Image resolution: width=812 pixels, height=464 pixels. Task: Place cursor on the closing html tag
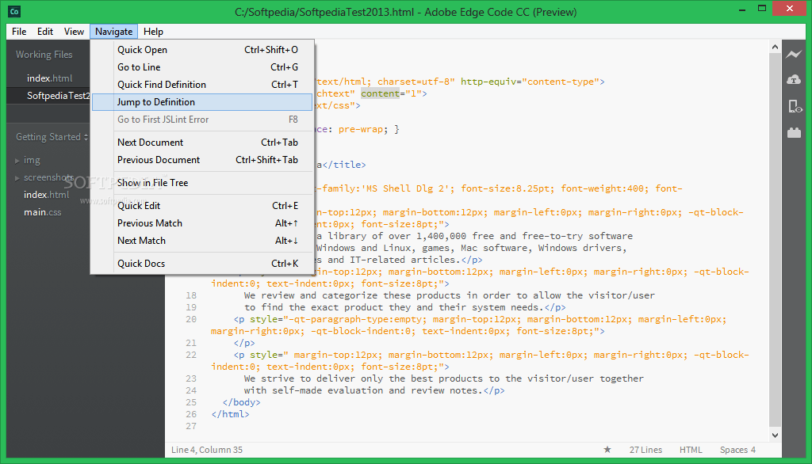231,414
